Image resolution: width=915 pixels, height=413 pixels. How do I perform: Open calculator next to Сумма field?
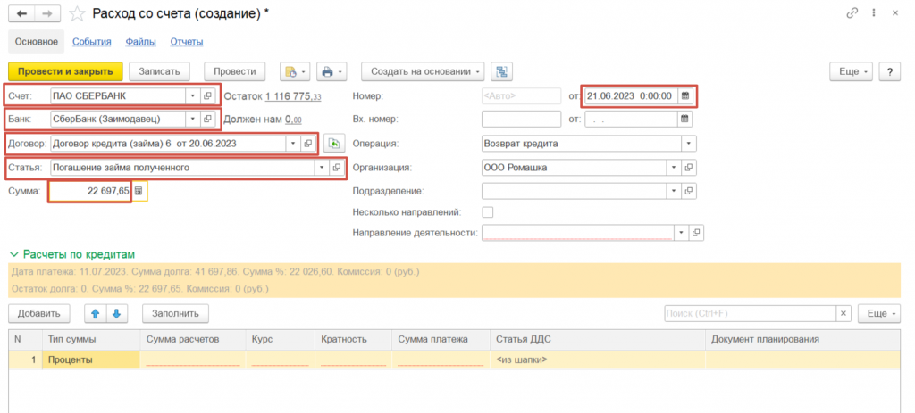(139, 191)
